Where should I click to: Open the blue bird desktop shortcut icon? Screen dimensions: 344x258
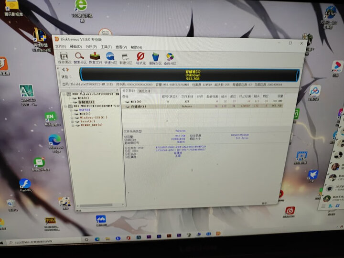point(313,176)
